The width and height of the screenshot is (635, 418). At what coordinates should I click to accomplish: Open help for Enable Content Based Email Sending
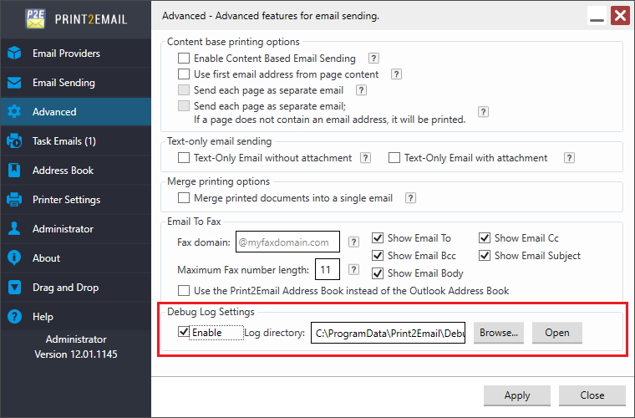(x=374, y=59)
